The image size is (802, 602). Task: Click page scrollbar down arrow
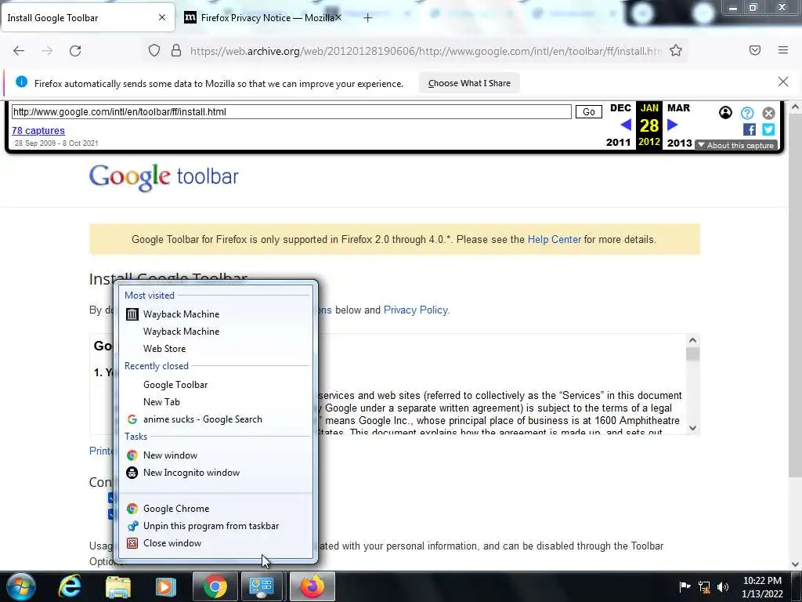tap(795, 564)
